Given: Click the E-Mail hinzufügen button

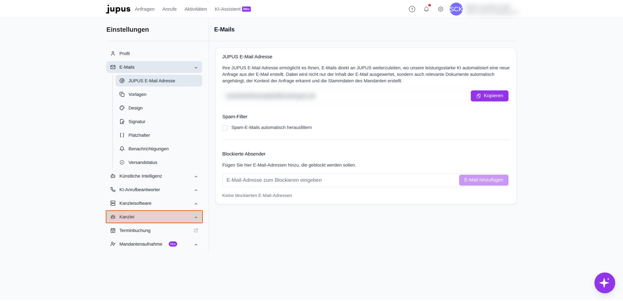Looking at the screenshot, I should coord(483,180).
